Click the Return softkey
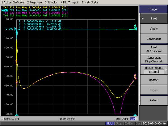The height and width of the screenshot is (126, 168). pyautogui.click(x=154, y=100)
